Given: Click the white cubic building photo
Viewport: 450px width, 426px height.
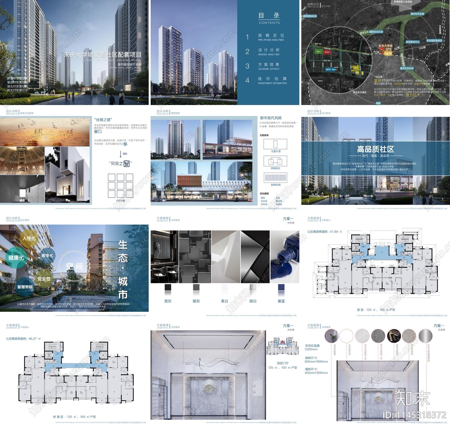Looking at the screenshot, I should pos(67,174).
